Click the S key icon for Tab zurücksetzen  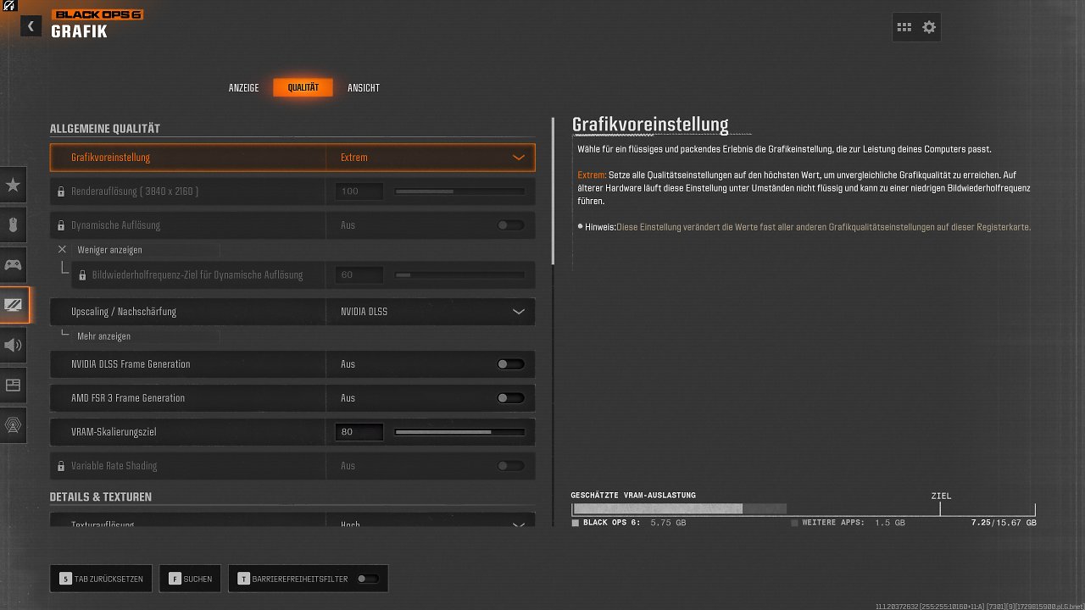point(65,579)
